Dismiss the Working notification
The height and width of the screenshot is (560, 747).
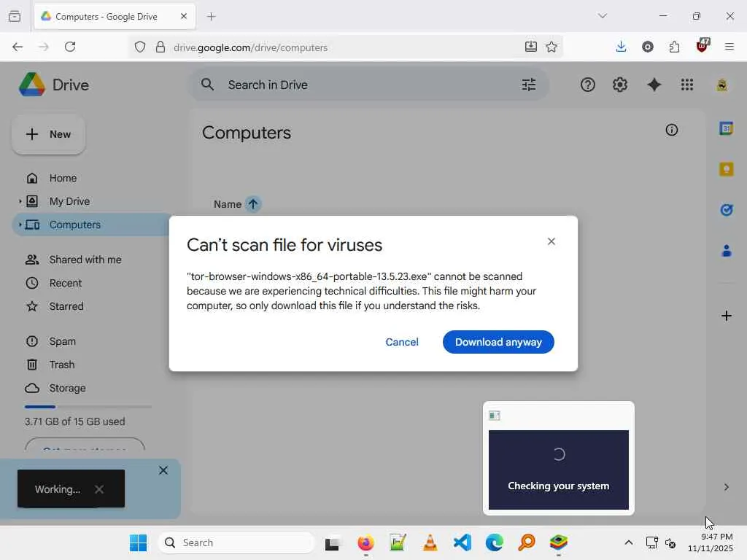(x=99, y=489)
